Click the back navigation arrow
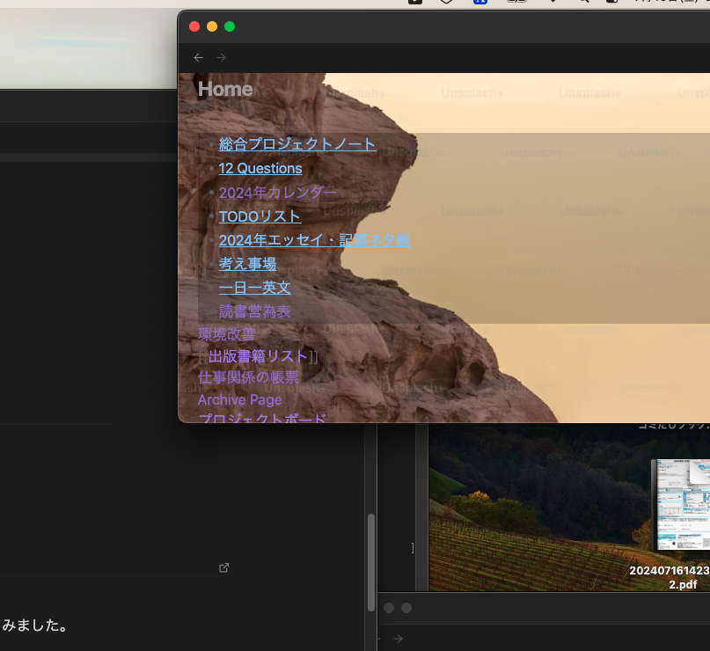 pyautogui.click(x=198, y=56)
